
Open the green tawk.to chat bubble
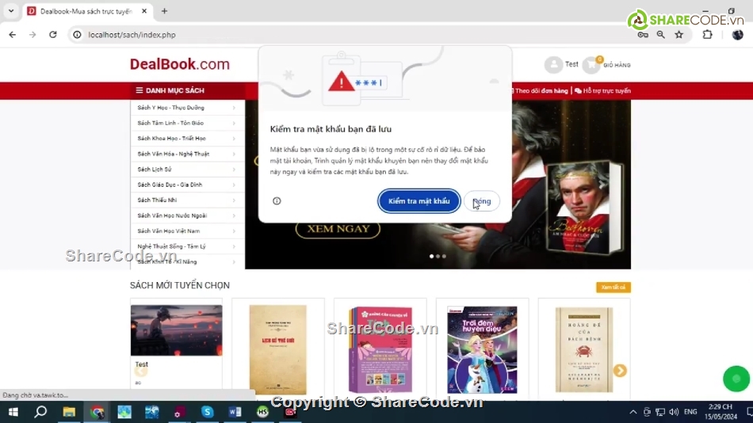click(736, 379)
